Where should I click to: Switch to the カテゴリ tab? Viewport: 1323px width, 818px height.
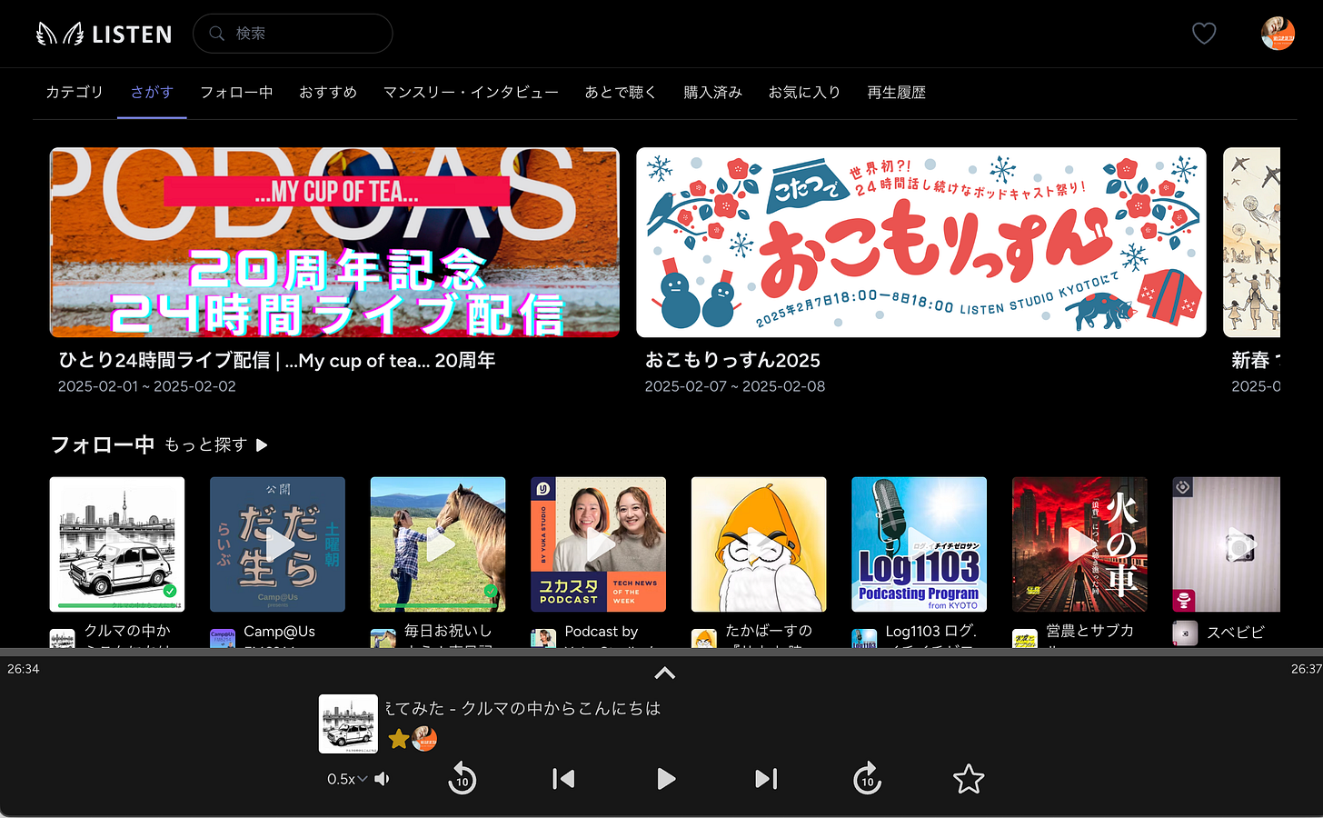75,92
